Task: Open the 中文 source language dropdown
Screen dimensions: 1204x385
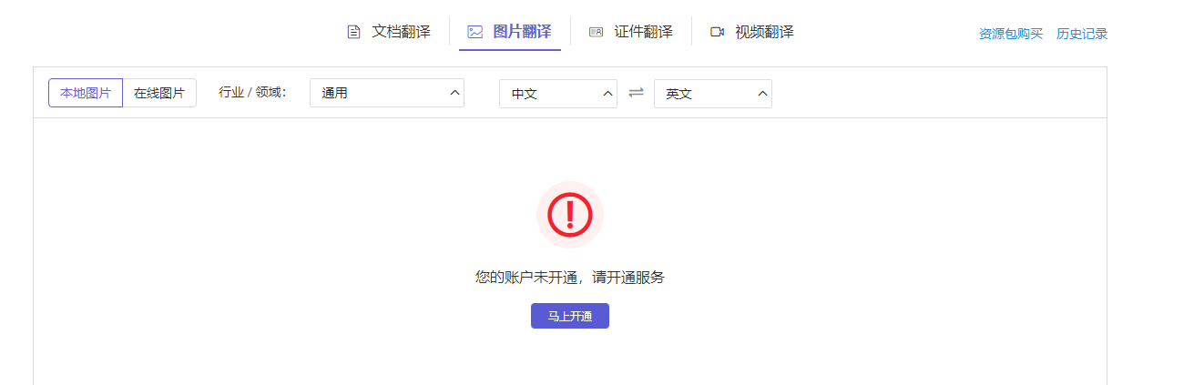Action: tap(558, 94)
